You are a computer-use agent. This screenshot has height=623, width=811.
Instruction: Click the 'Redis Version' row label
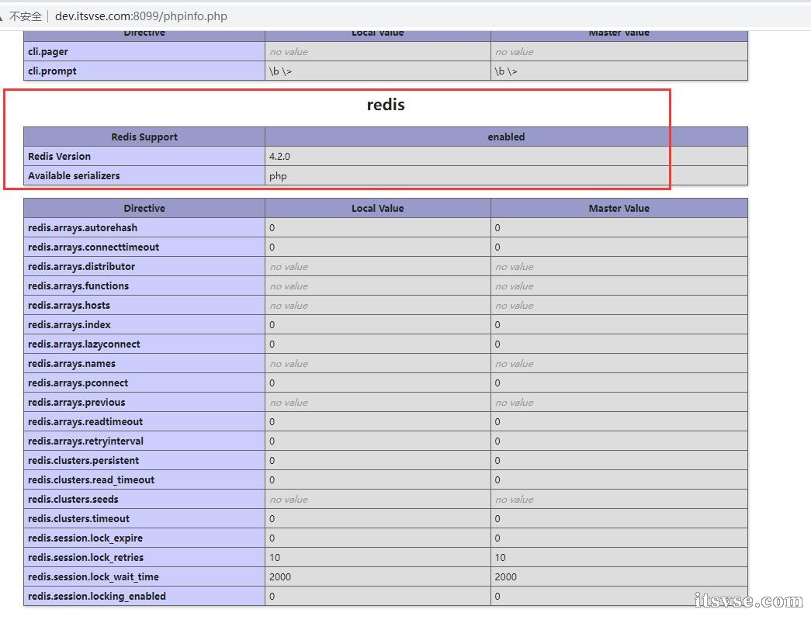144,156
